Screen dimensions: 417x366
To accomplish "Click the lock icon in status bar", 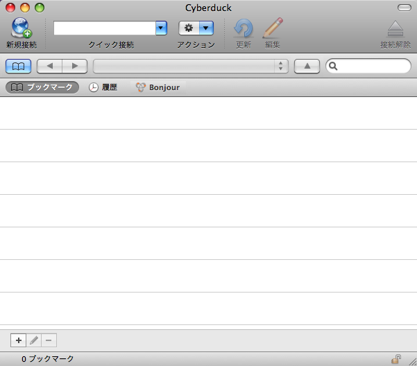I will [x=396, y=359].
